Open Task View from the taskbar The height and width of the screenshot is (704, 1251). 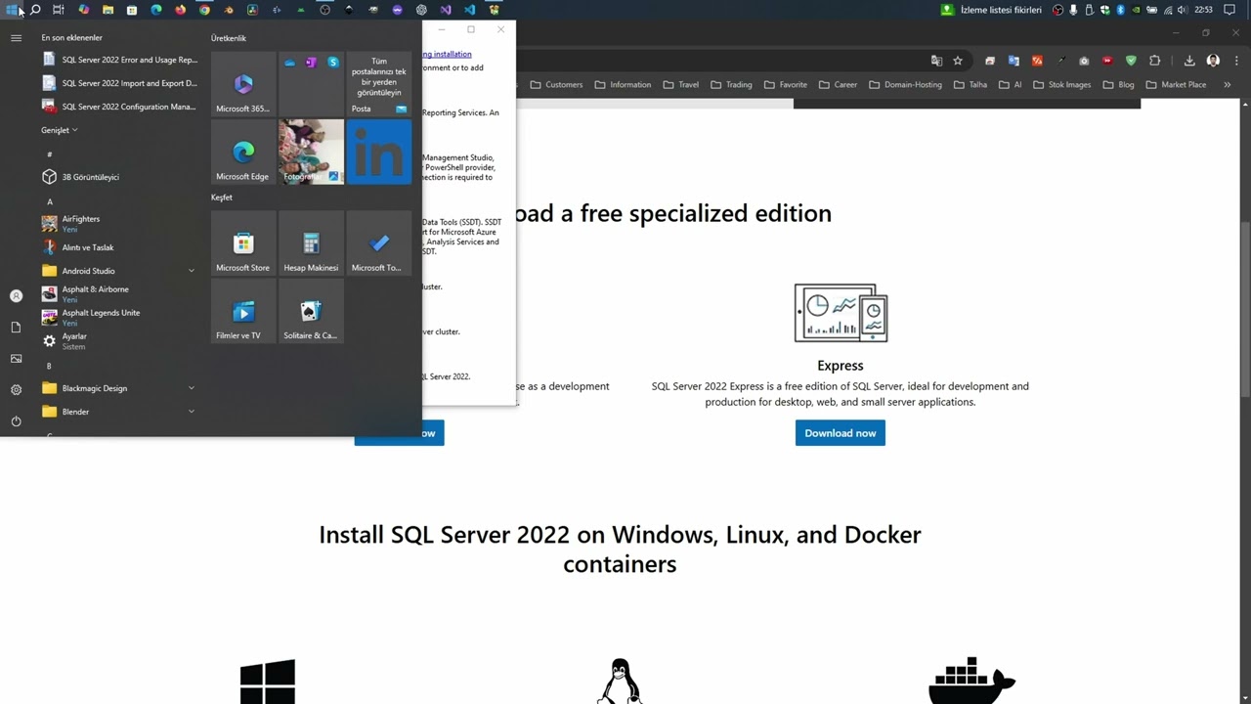coord(59,10)
